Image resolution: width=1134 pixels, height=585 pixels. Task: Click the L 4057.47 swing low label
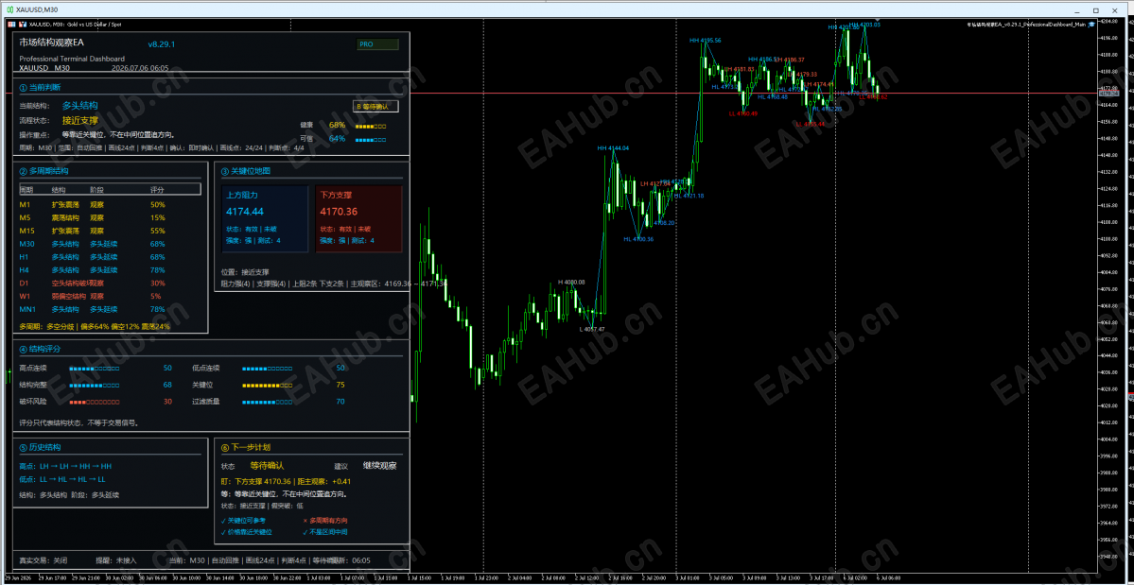592,329
